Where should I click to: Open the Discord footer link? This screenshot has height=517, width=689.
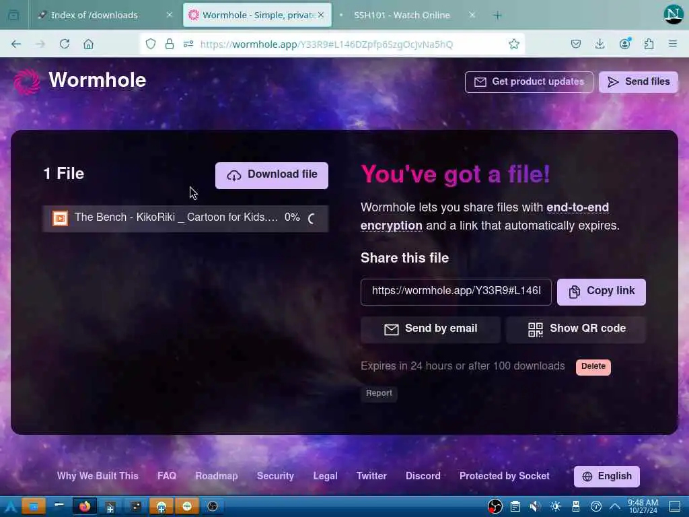[423, 476]
